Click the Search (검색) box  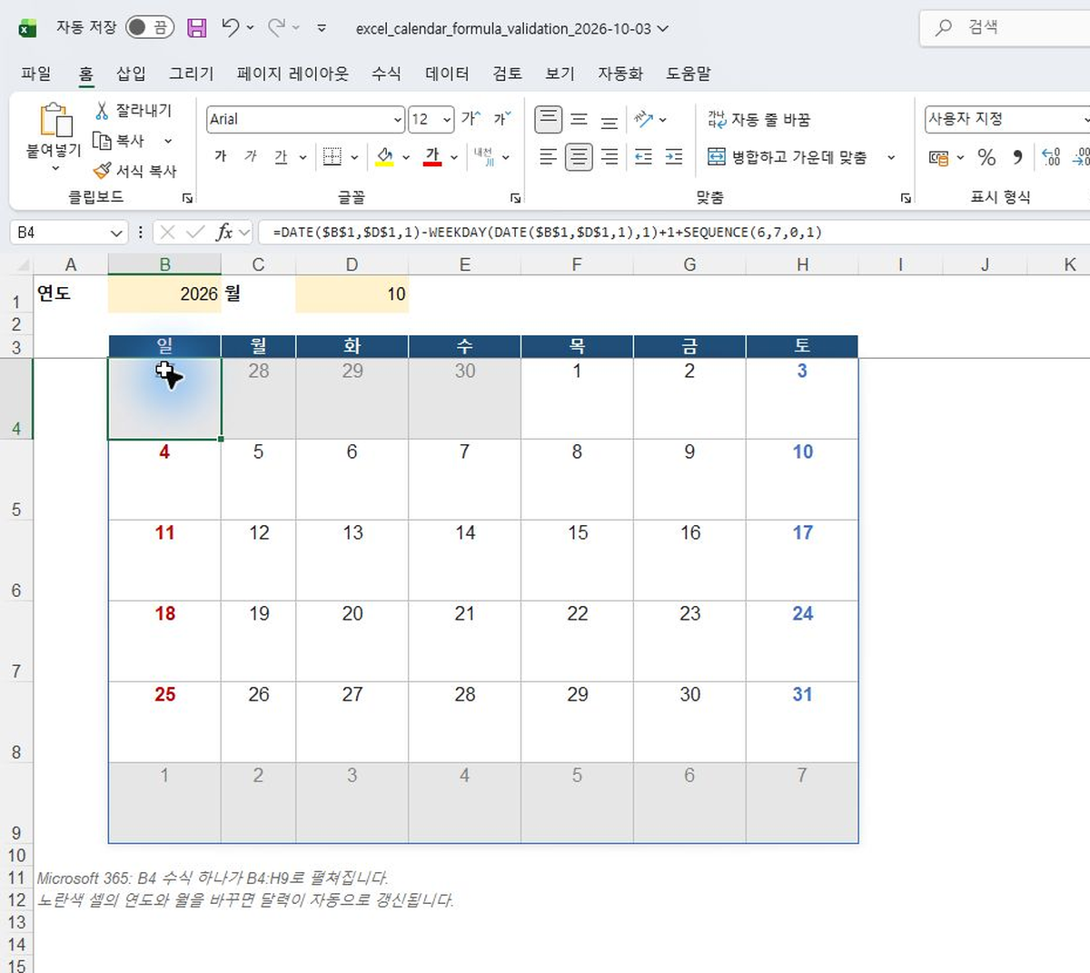tap(1005, 27)
